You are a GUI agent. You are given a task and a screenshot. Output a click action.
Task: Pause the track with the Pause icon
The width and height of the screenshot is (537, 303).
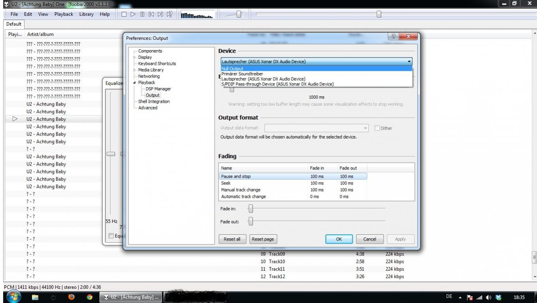coord(142,14)
